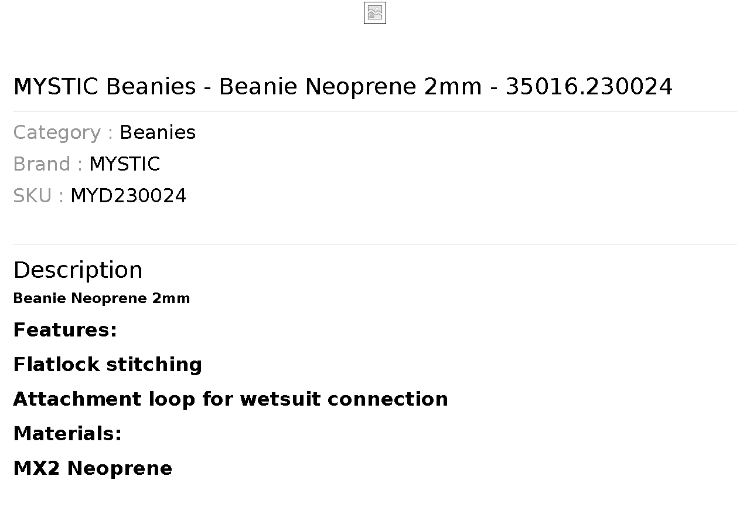Click the Beanie Neoprene 2mm description text
The image size is (750, 527).
coord(101,298)
